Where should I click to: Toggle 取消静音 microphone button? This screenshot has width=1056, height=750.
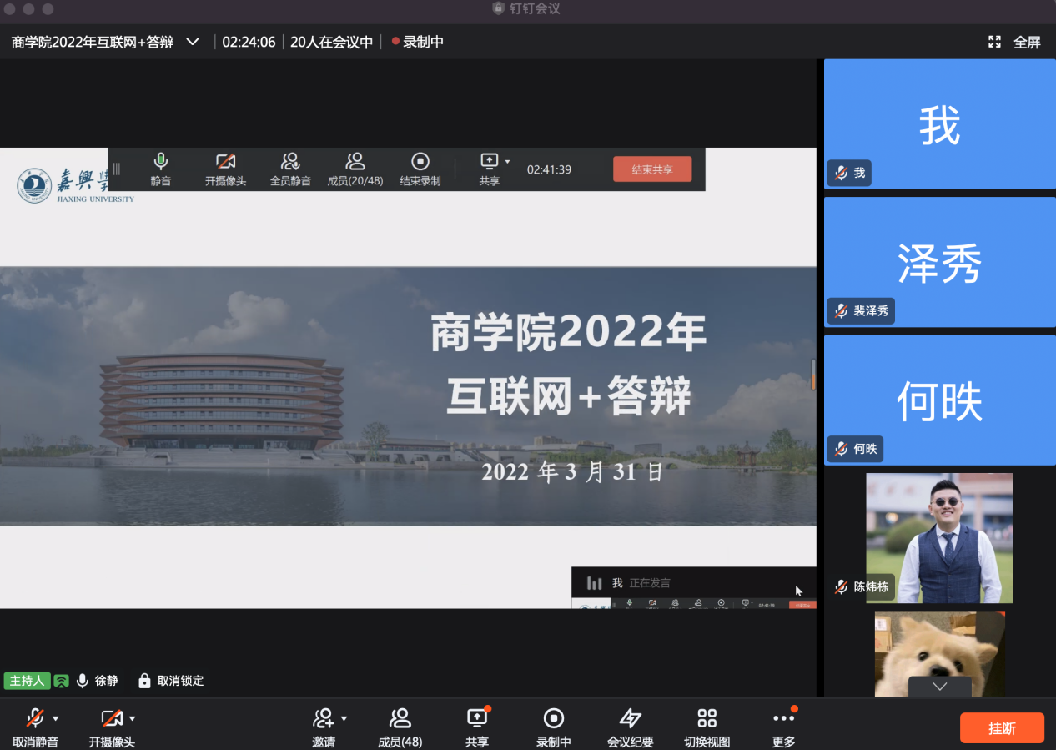(x=35, y=718)
